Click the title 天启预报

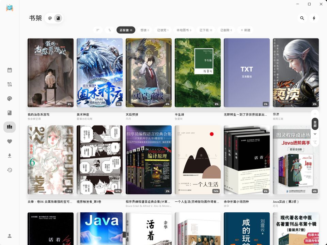click(132, 114)
